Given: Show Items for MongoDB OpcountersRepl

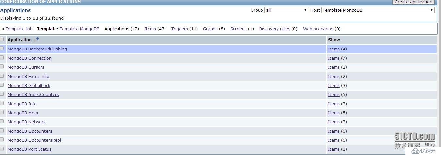Looking at the screenshot, I should [x=334, y=140].
